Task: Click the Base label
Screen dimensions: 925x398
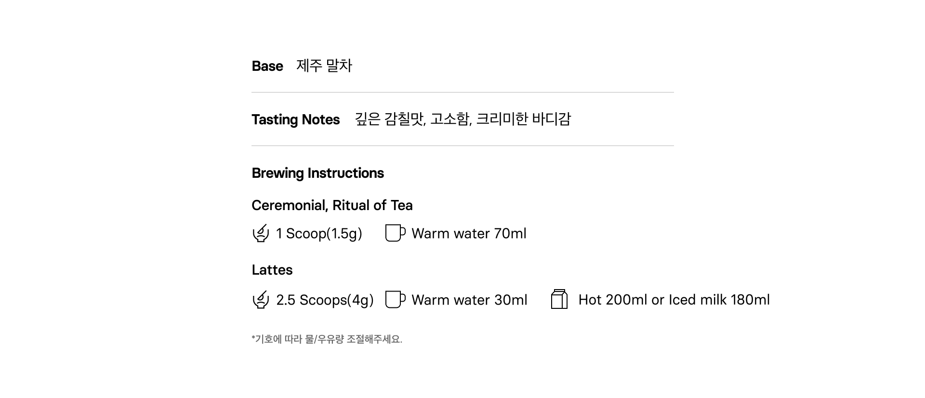Action: [267, 66]
